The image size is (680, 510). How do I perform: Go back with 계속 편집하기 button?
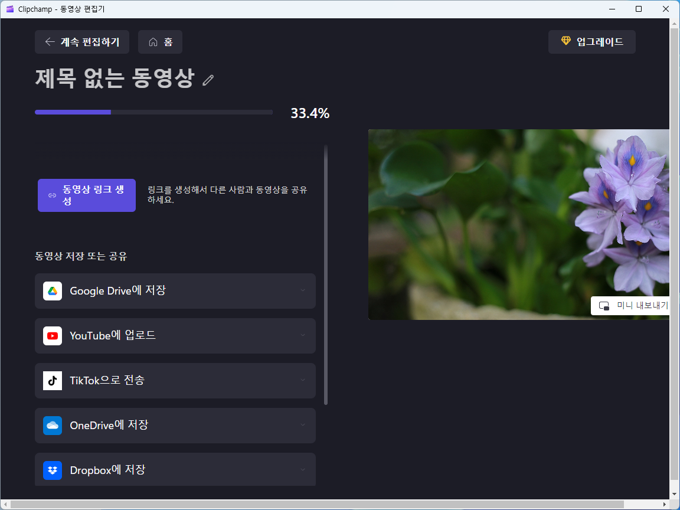click(82, 42)
